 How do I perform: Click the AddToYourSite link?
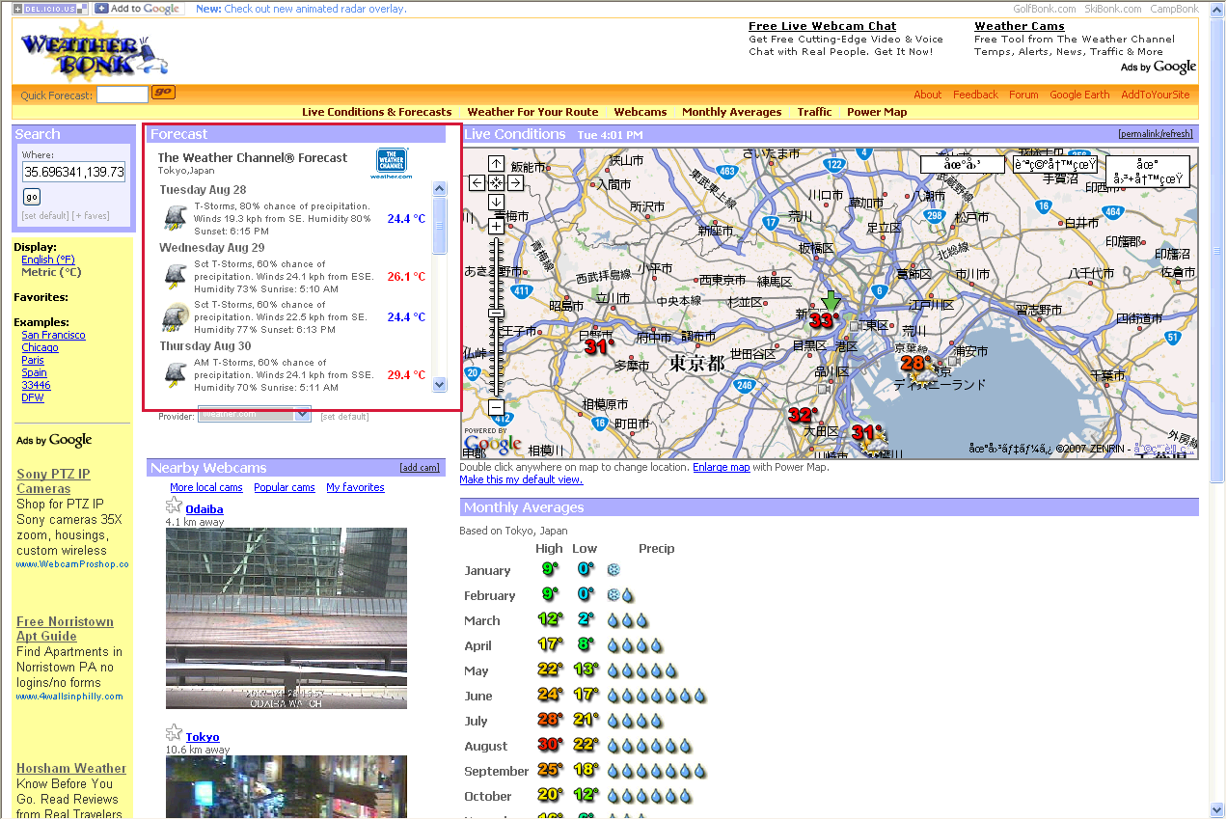[1156, 95]
